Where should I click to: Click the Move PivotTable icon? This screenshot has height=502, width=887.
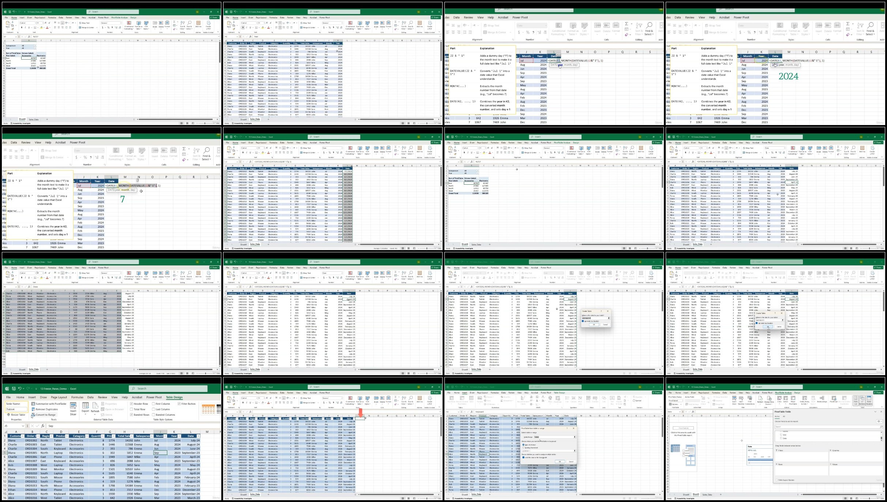coord(793,399)
